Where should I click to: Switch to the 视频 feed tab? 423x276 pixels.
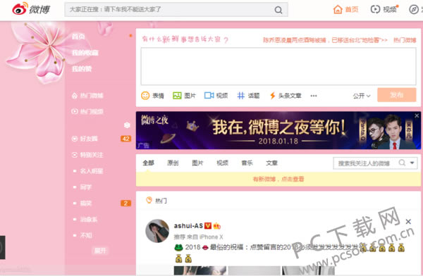(x=222, y=163)
